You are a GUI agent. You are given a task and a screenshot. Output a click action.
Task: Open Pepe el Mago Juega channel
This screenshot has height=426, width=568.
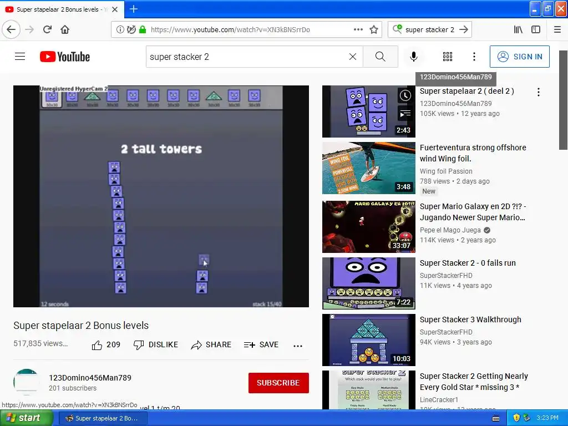[x=450, y=230]
